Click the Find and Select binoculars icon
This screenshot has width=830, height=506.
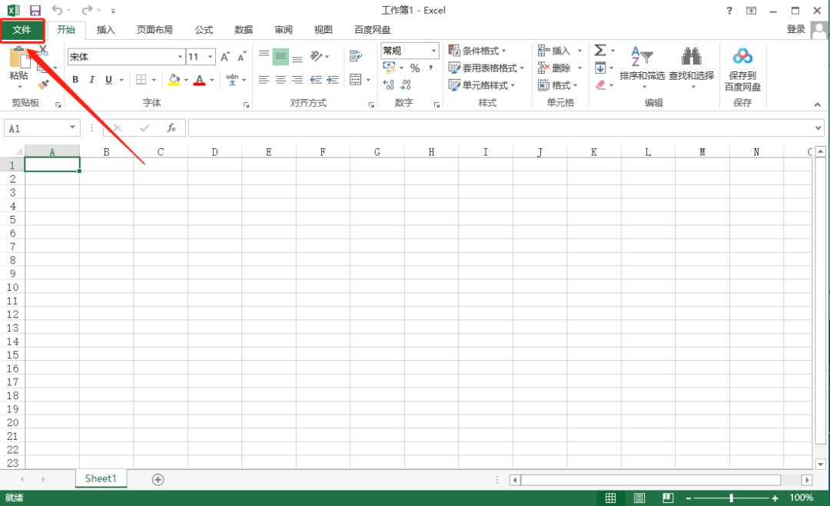pos(692,57)
